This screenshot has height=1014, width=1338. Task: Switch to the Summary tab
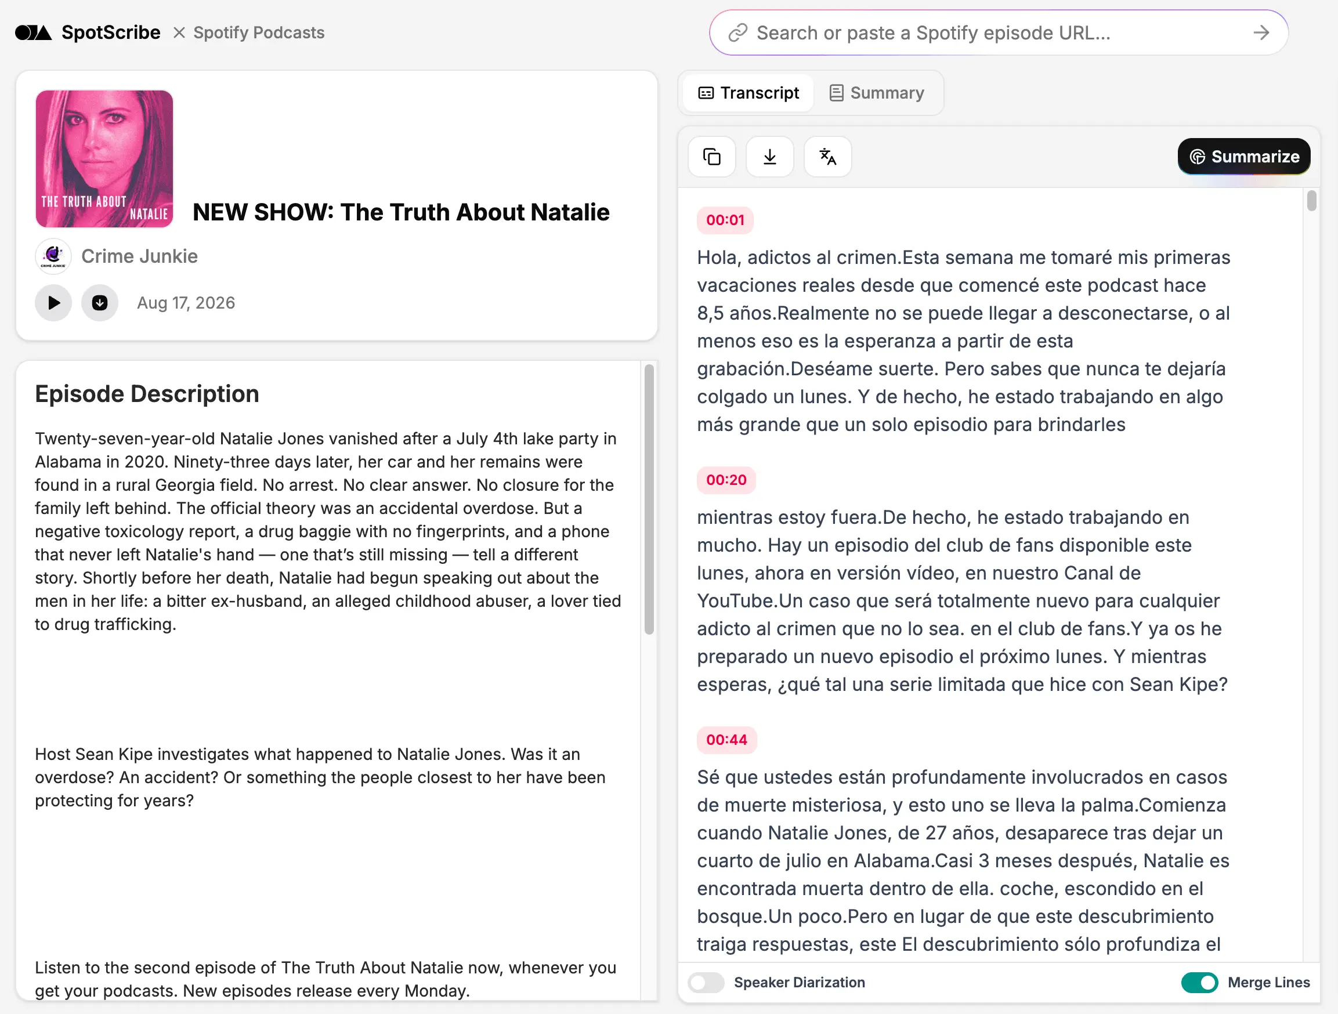[877, 93]
